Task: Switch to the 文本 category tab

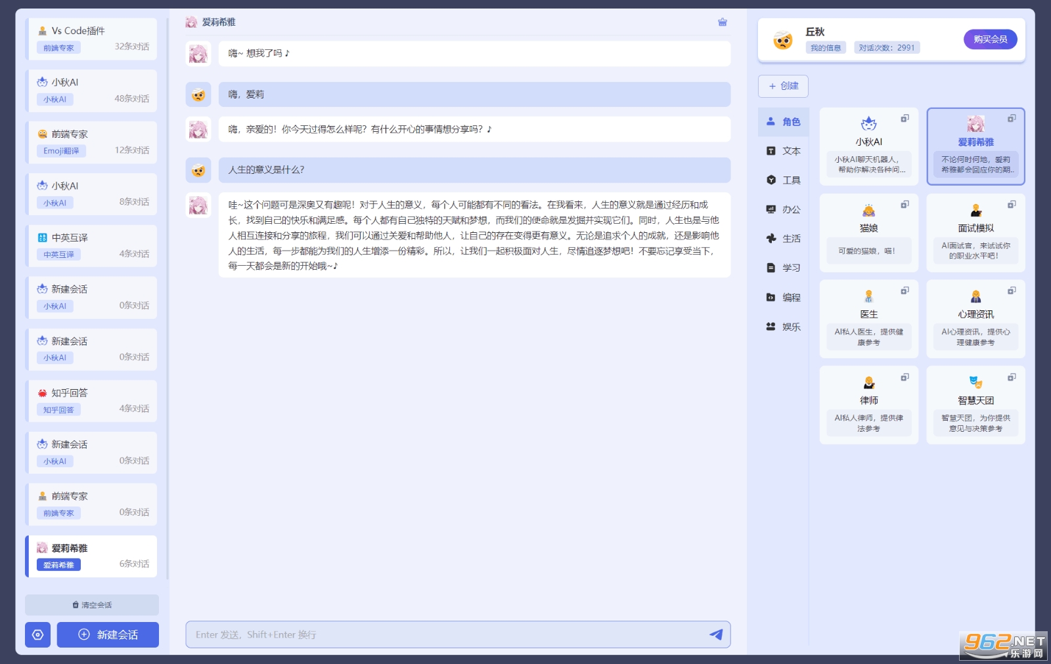Action: click(x=784, y=151)
